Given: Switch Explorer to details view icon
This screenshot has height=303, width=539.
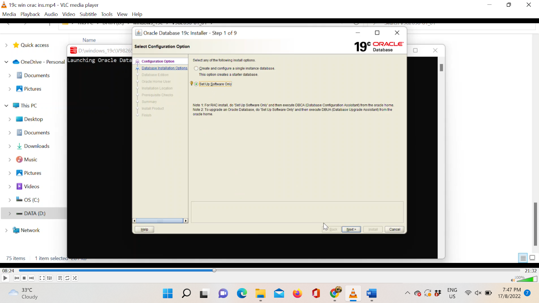Looking at the screenshot, I should tap(523, 258).
